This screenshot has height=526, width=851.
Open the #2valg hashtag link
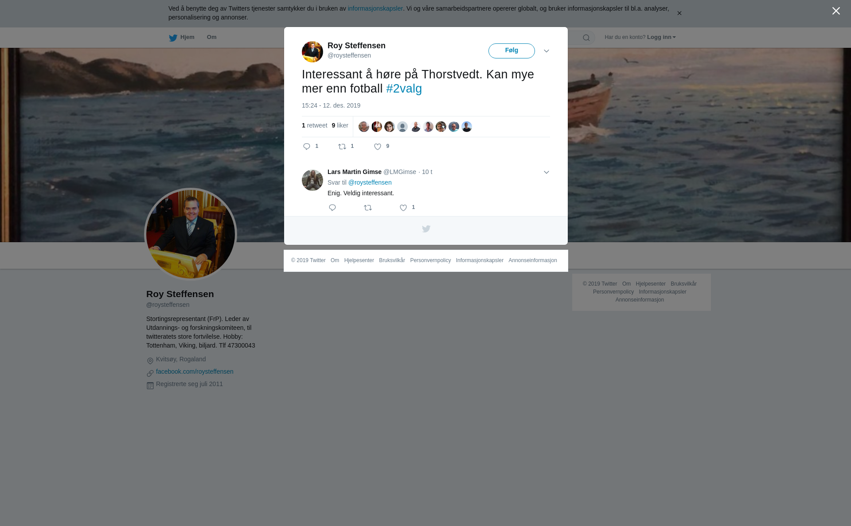pyautogui.click(x=404, y=89)
